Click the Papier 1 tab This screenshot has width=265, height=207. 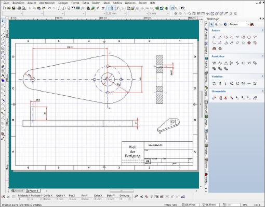(32, 191)
